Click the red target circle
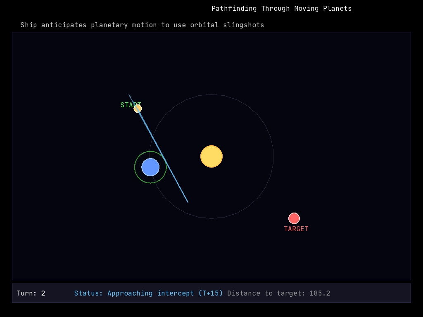The image size is (423, 317). (x=294, y=218)
